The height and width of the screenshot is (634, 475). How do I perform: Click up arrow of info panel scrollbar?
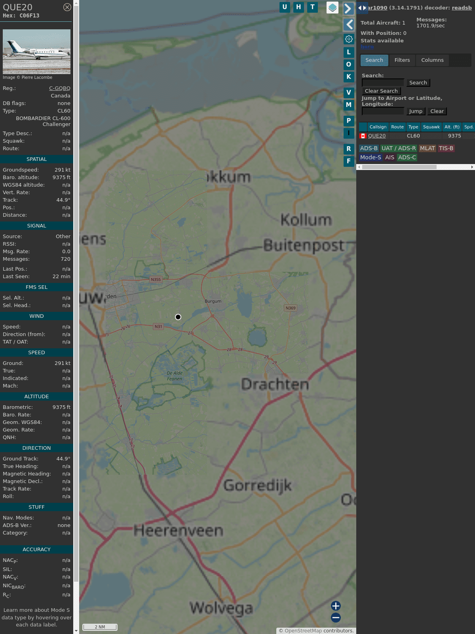click(x=76, y=3)
